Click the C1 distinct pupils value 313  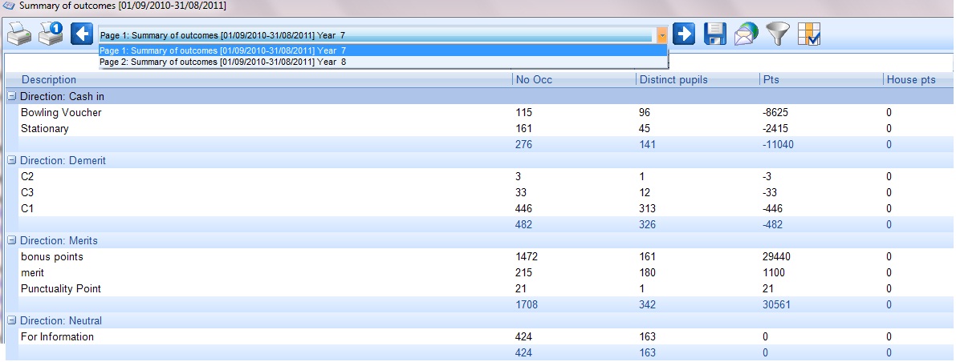pyautogui.click(x=648, y=209)
